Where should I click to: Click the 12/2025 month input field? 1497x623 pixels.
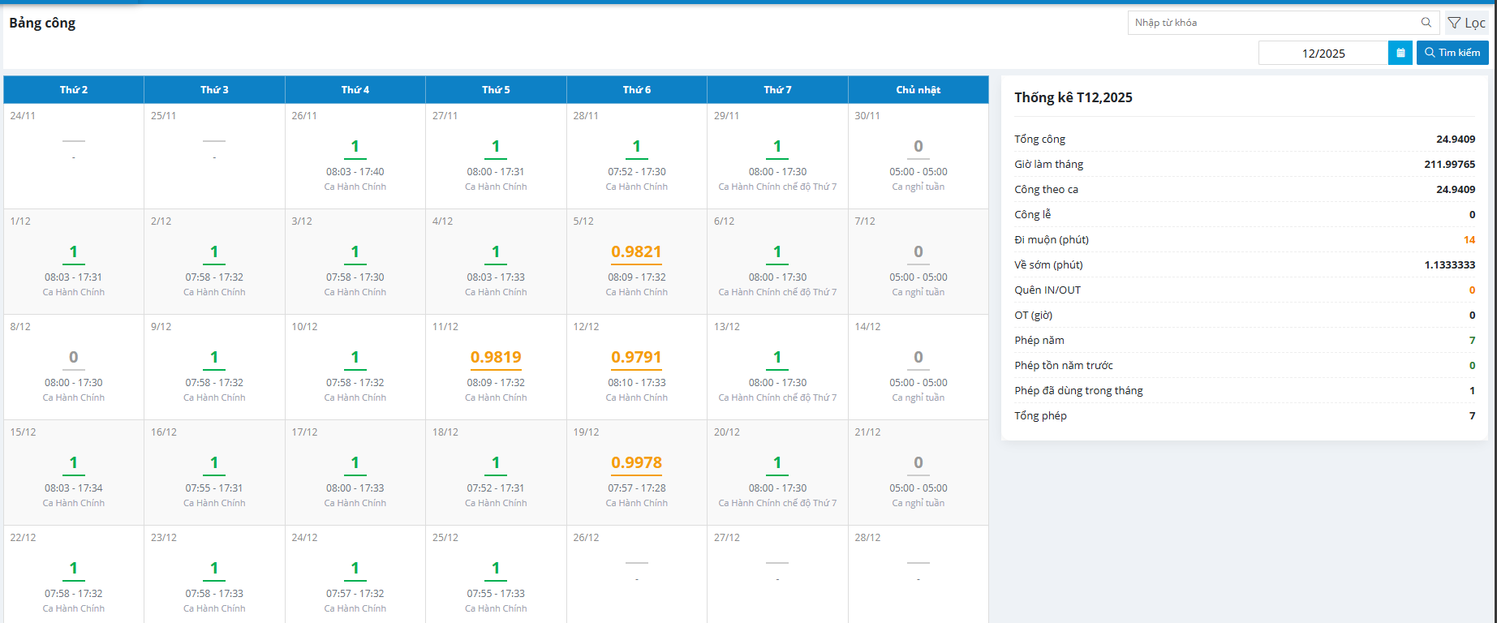coord(1323,54)
